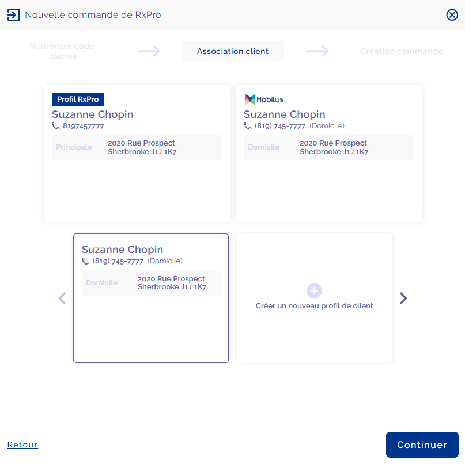Click the RxPro import arrow icon in header
Screen dimensions: 465x467
tap(13, 15)
